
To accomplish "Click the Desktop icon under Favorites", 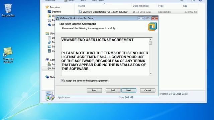I will coord(49,12).
